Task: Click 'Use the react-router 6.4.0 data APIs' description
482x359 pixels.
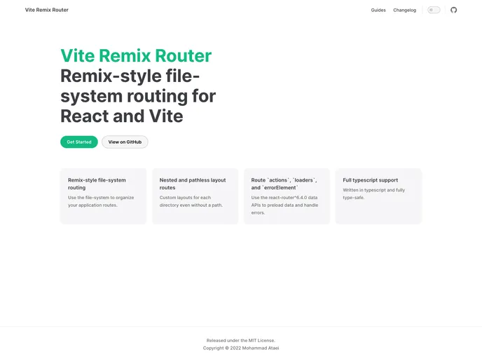Action: (x=284, y=205)
